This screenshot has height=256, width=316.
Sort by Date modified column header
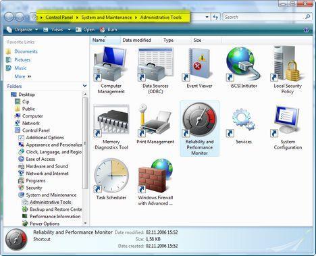point(140,40)
